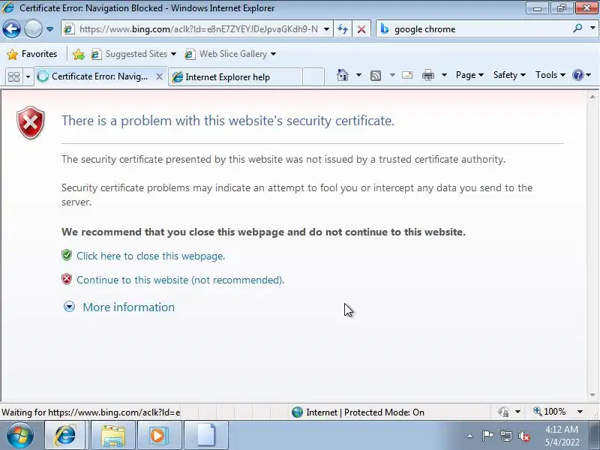Show hidden tray icons arrow
600x450 pixels.
470,436
